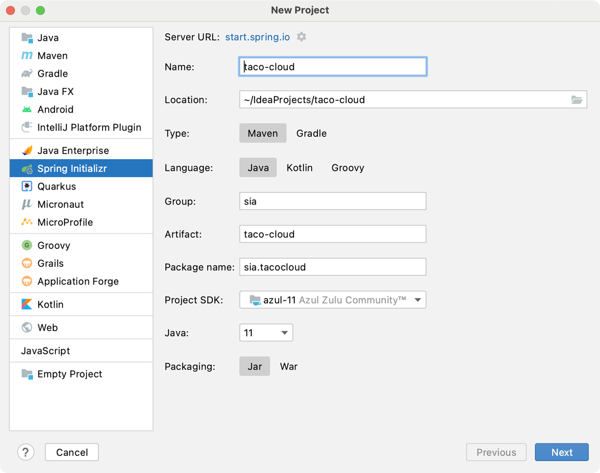Click the Spring Initializr leaf icon
The width and height of the screenshot is (600, 473).
(27, 169)
